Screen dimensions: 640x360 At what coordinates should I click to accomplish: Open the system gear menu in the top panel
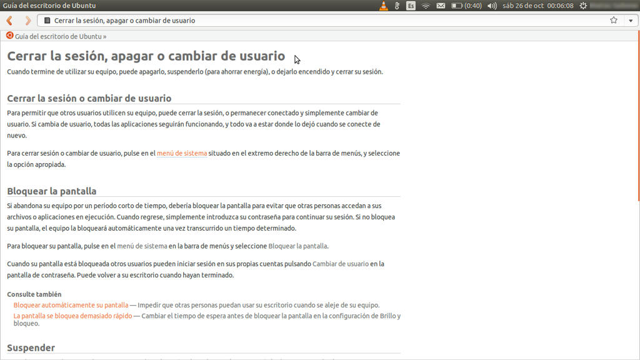coord(583,6)
